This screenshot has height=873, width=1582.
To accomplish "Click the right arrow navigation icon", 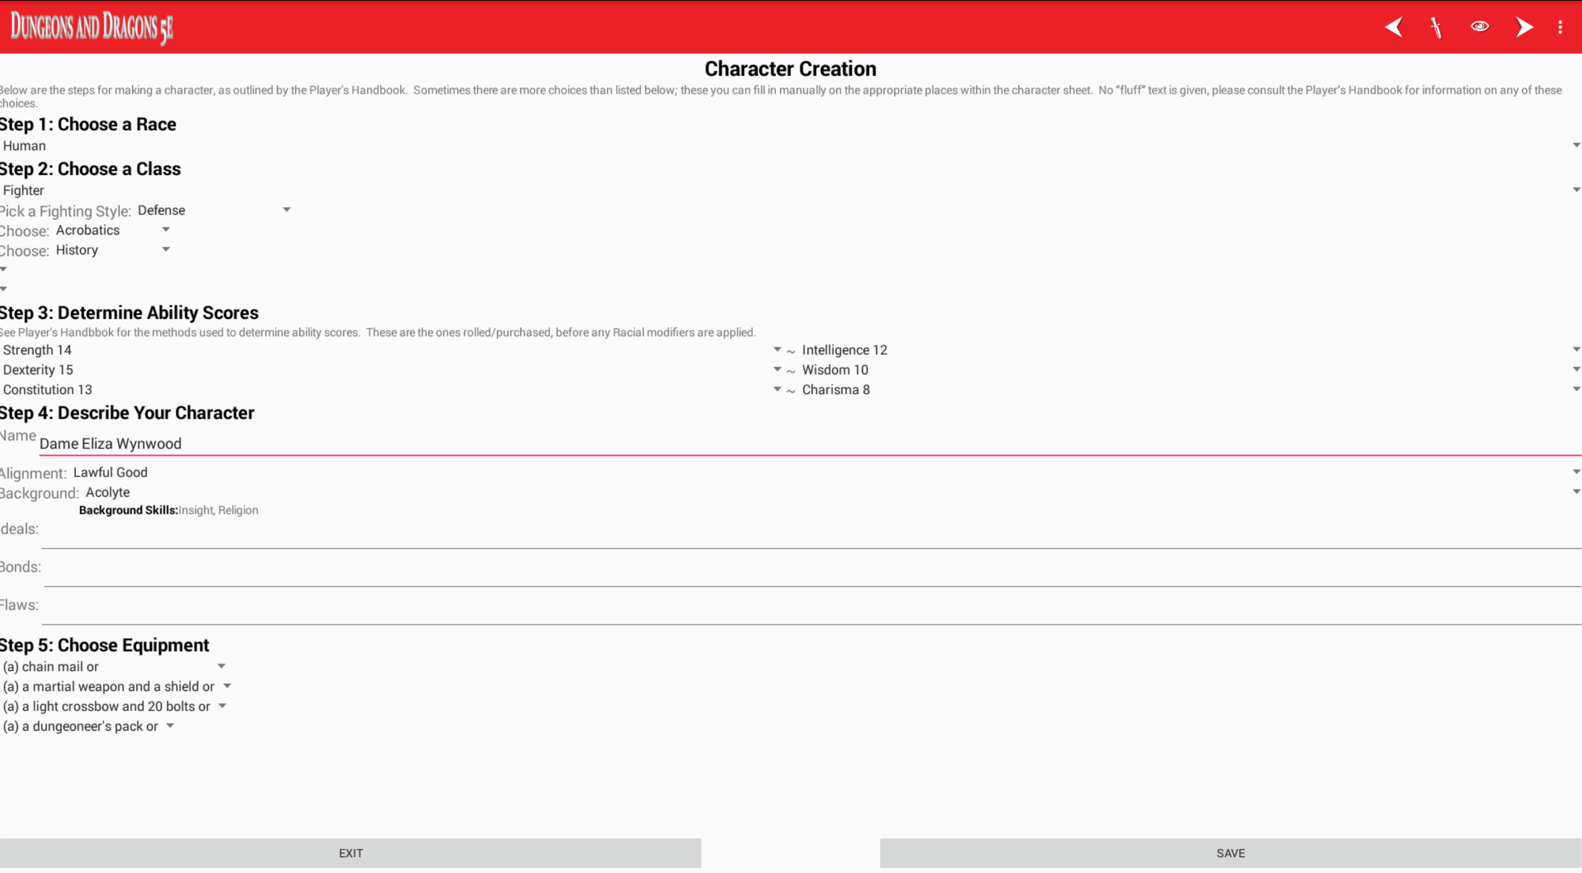I will point(1524,27).
